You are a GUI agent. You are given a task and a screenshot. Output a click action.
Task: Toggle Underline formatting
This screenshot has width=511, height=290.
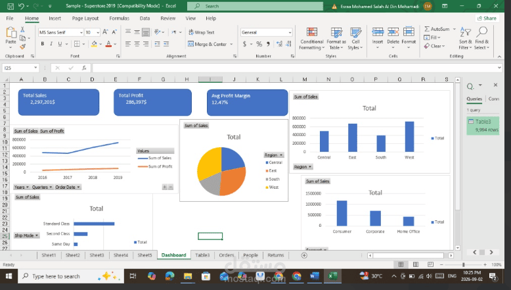tap(60, 43)
